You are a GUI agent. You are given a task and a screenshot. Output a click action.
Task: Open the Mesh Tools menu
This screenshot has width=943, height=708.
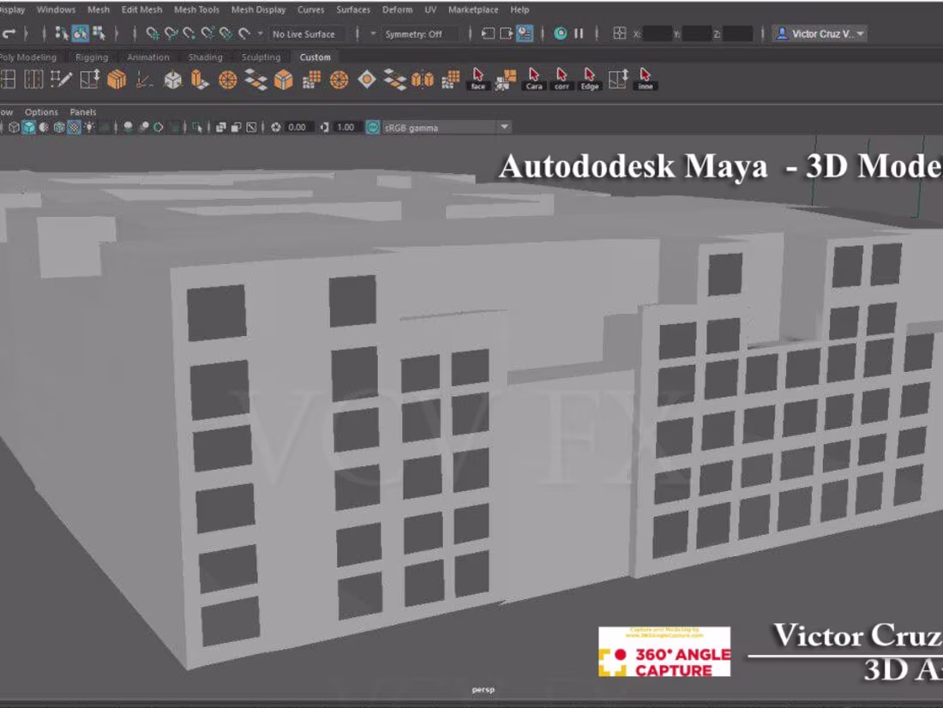197,9
